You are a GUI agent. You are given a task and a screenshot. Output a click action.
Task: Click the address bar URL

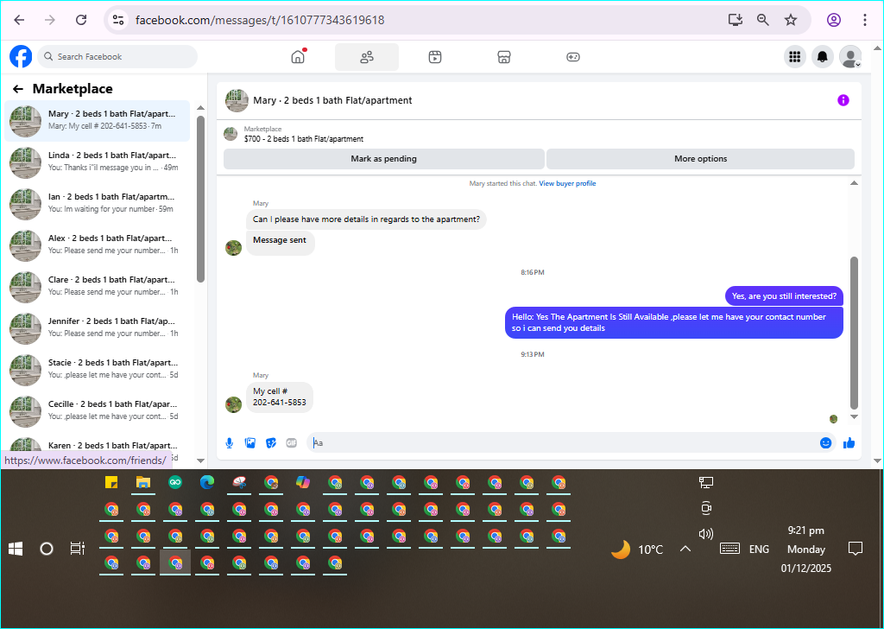260,20
